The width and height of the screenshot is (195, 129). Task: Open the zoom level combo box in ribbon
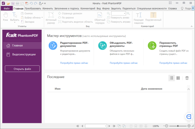119,13
